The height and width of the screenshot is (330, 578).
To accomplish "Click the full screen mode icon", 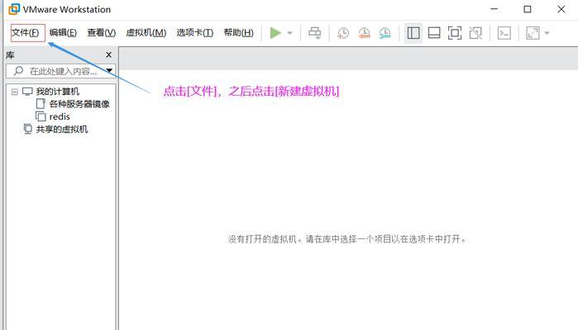I will [x=455, y=33].
